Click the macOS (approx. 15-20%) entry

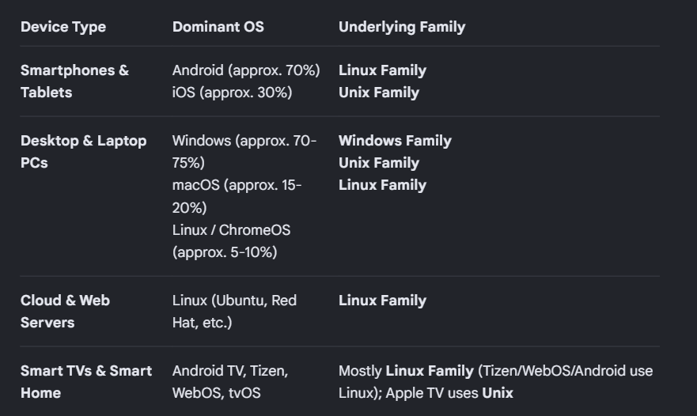pyautogui.click(x=237, y=196)
